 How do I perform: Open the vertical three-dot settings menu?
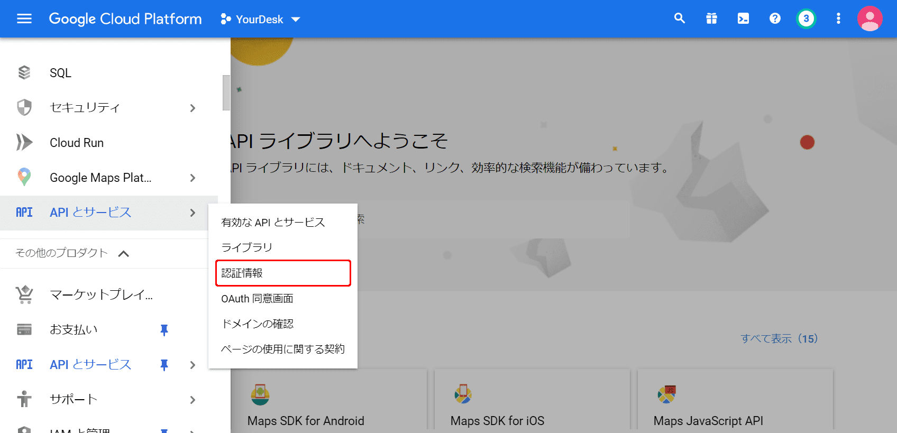pos(838,19)
